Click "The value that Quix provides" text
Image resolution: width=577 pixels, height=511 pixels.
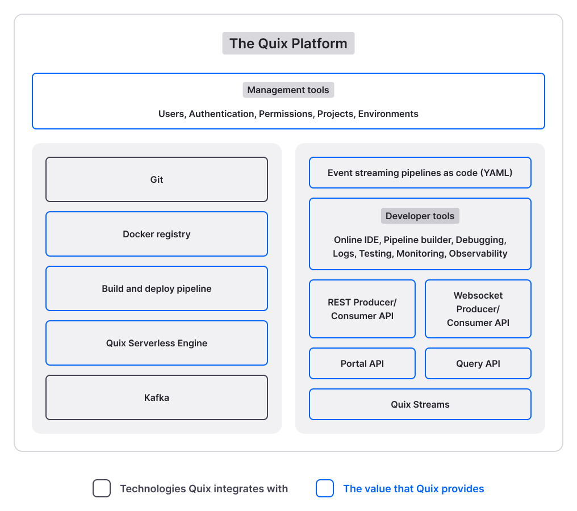pyautogui.click(x=413, y=488)
